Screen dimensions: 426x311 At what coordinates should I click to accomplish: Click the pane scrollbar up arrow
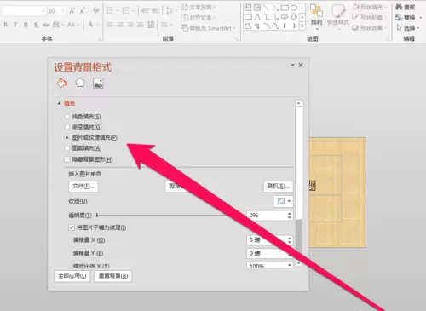coord(298,103)
